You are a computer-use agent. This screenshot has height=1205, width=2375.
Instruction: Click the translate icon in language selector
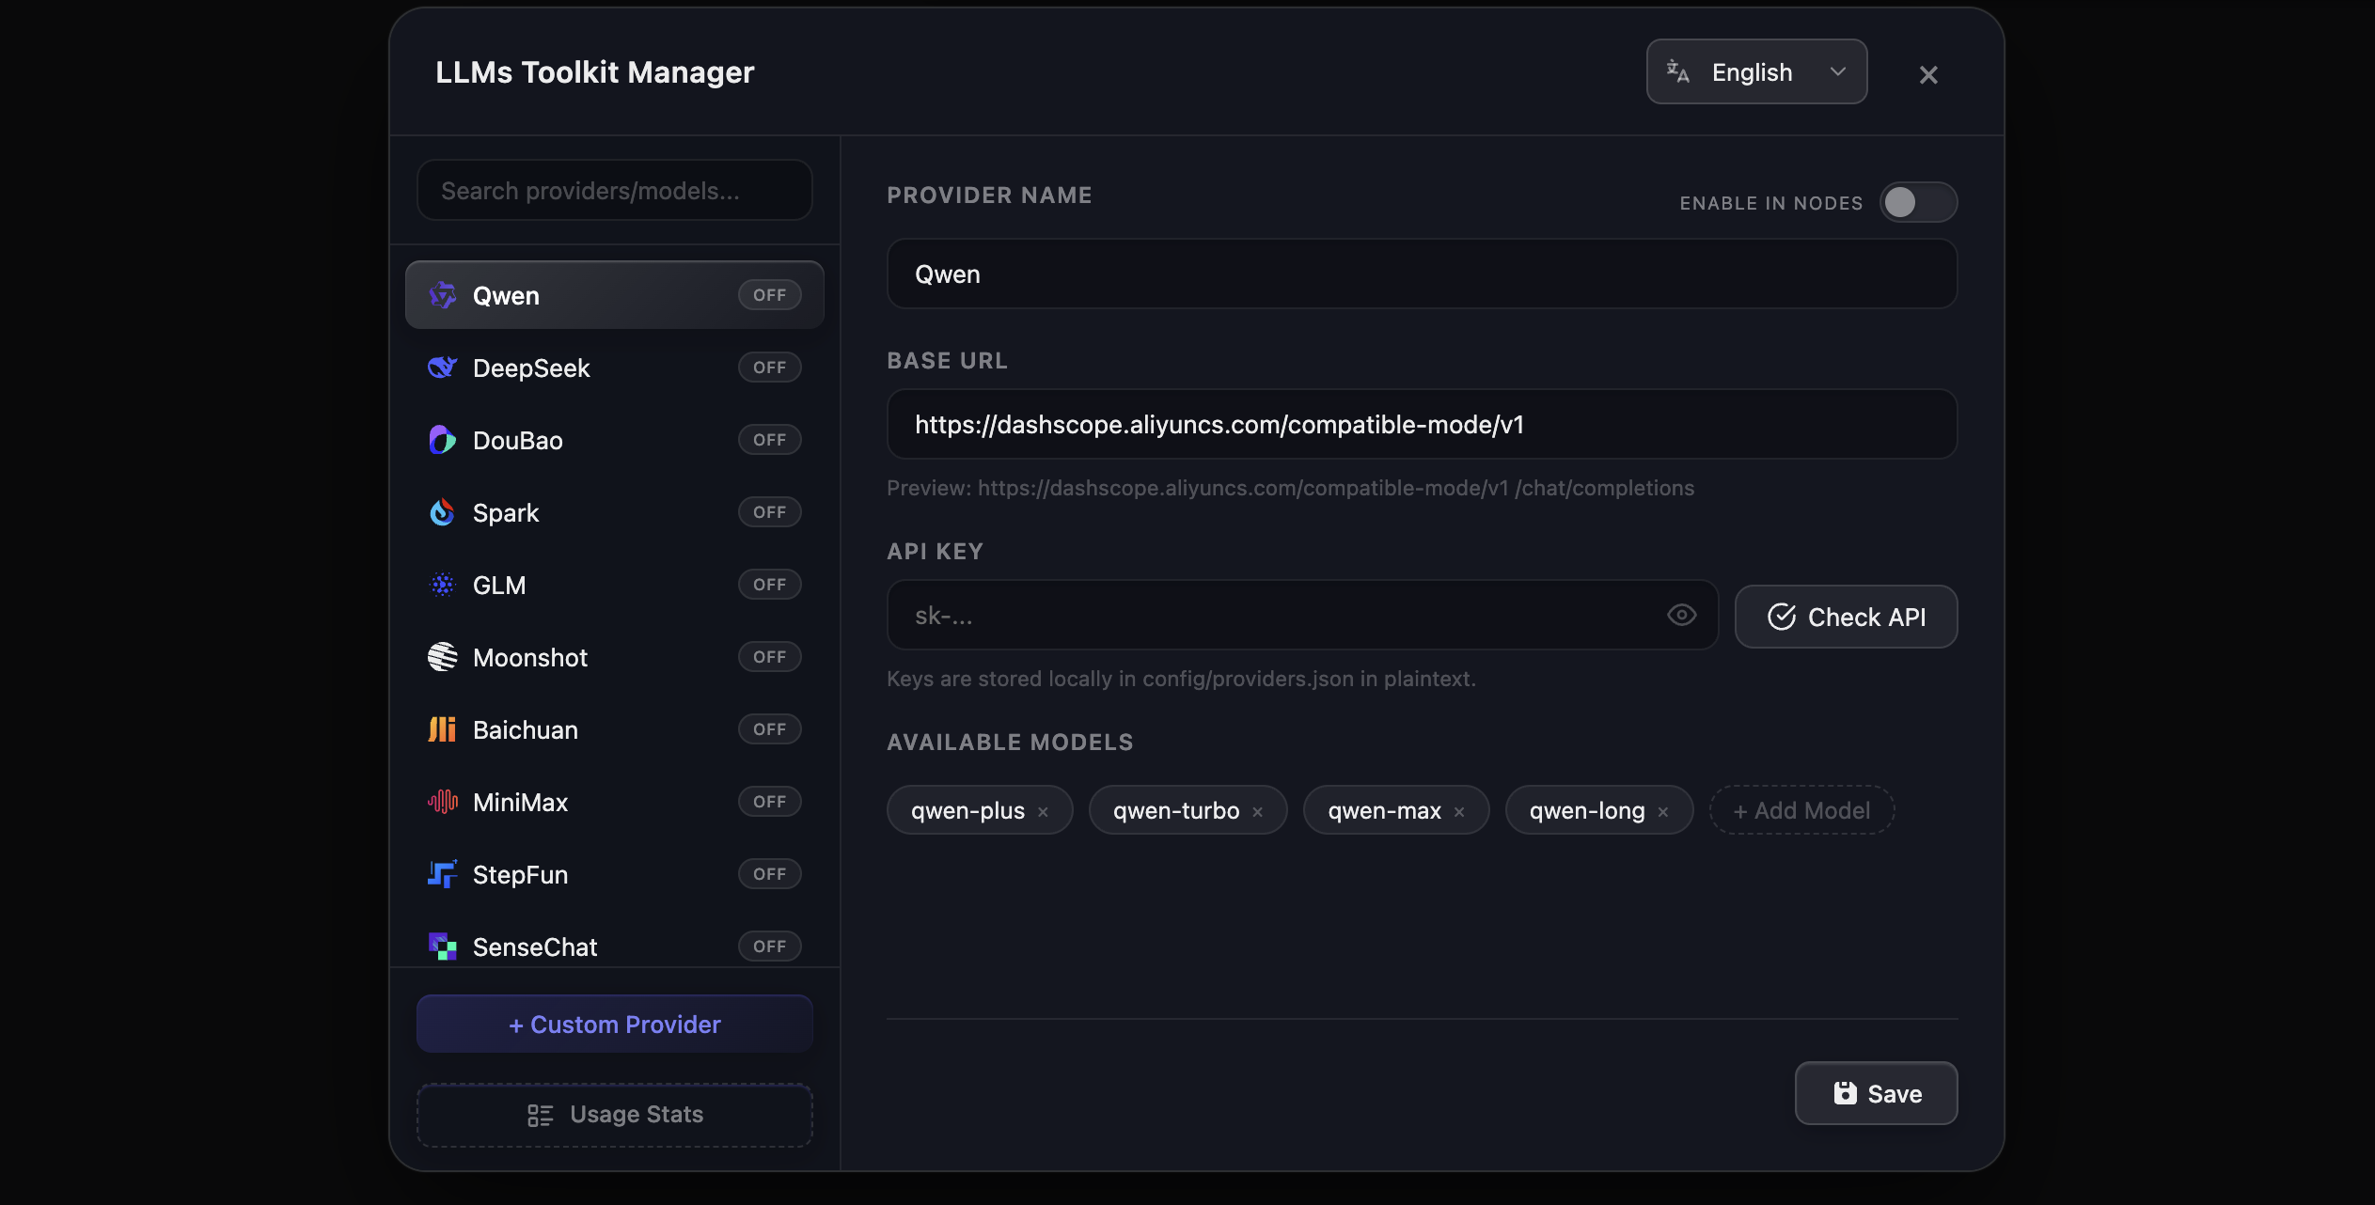(1677, 71)
